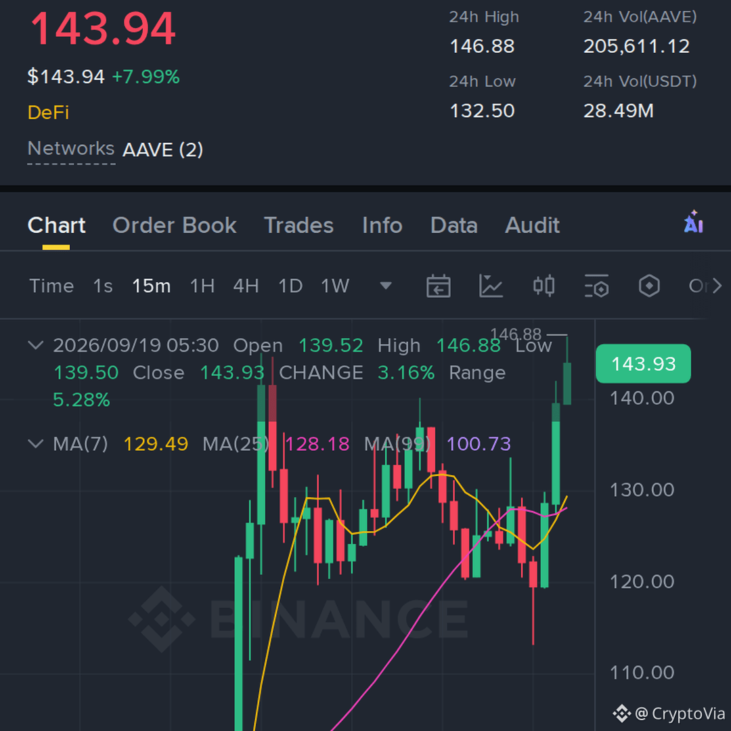
Task: Select the 1s time interval
Action: (x=103, y=286)
